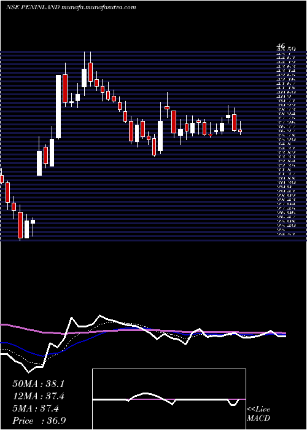Click the NSE PENINLAND munafa.munafasutra.com title text

(x=71, y=7)
